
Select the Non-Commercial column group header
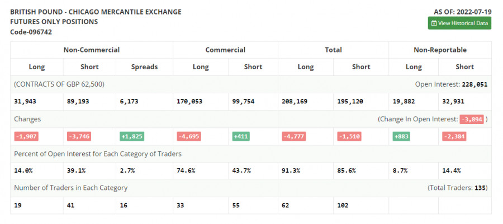click(92, 50)
